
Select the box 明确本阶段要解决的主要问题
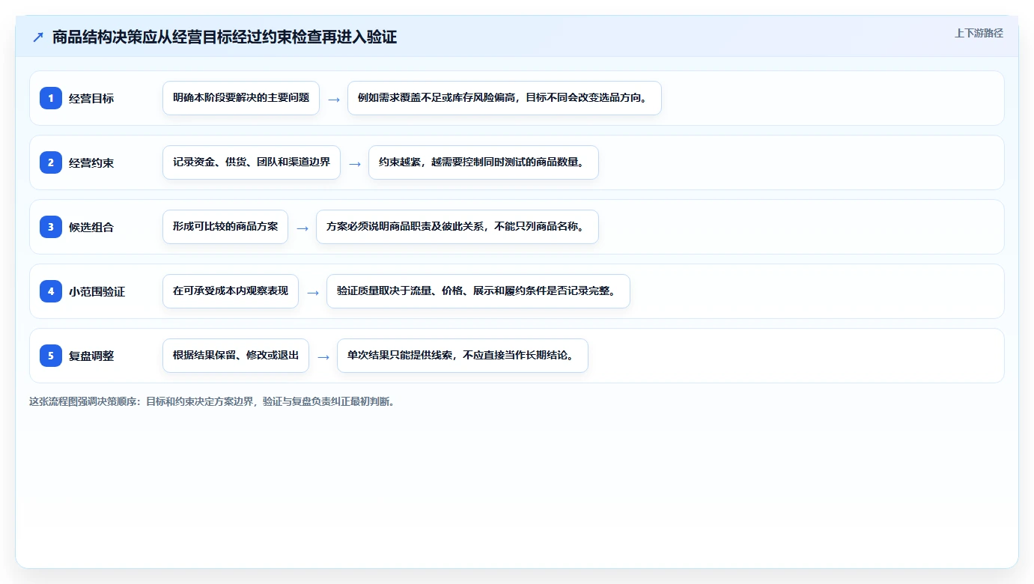[241, 98]
